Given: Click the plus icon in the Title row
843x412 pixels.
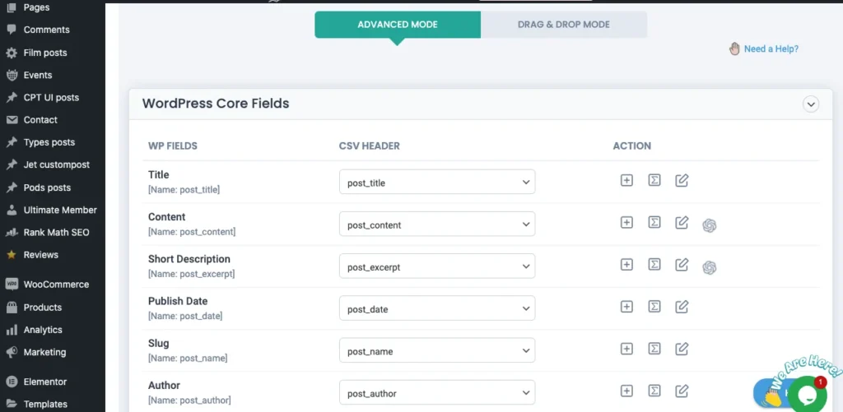Looking at the screenshot, I should pyautogui.click(x=626, y=180).
